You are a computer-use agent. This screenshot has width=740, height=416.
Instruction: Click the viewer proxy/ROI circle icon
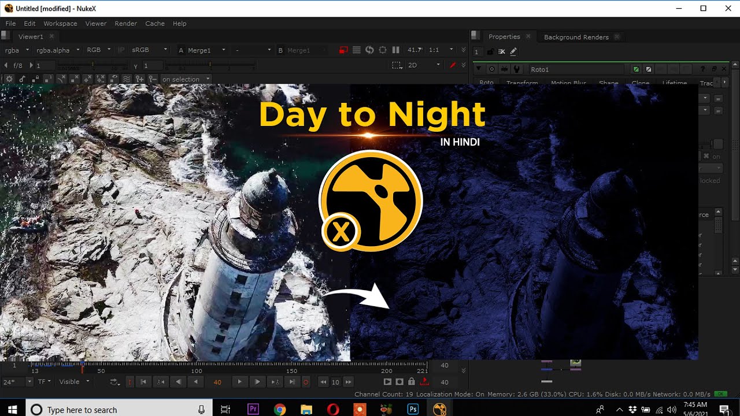[383, 50]
